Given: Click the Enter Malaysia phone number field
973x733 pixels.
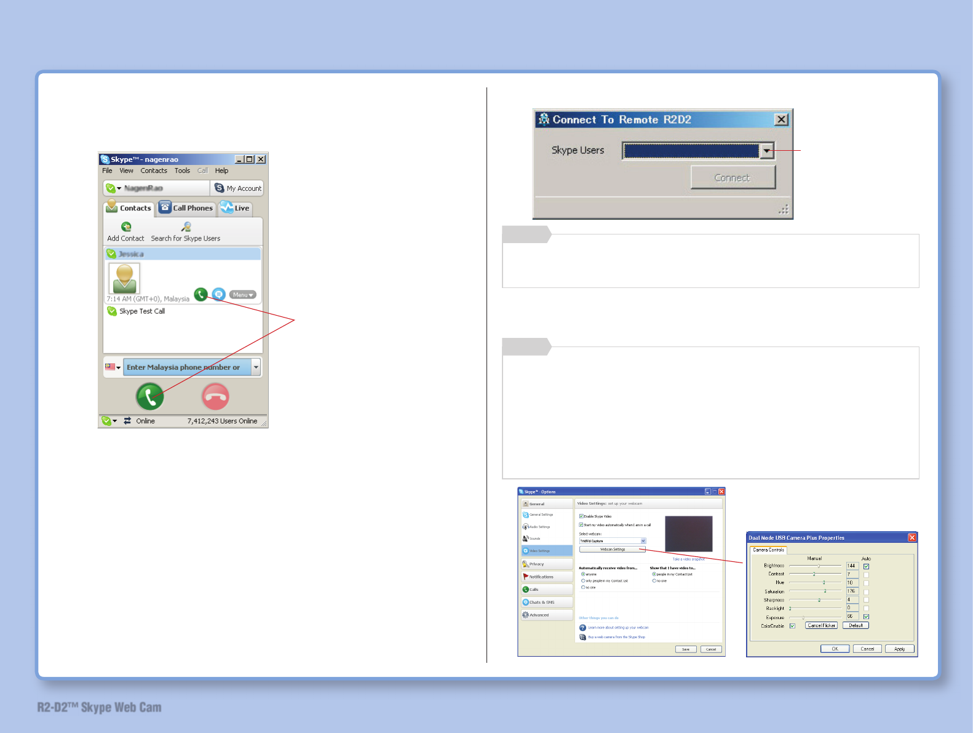Looking at the screenshot, I should (187, 367).
